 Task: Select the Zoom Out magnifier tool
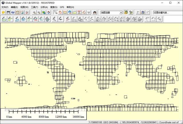pyautogui.click(x=39, y=13)
